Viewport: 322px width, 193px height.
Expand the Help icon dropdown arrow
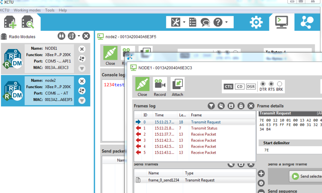tap(226, 22)
